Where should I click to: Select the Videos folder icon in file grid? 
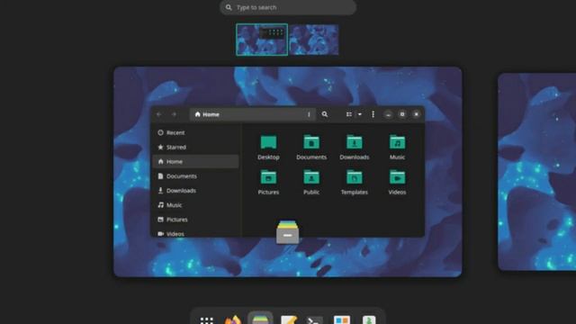click(x=397, y=177)
